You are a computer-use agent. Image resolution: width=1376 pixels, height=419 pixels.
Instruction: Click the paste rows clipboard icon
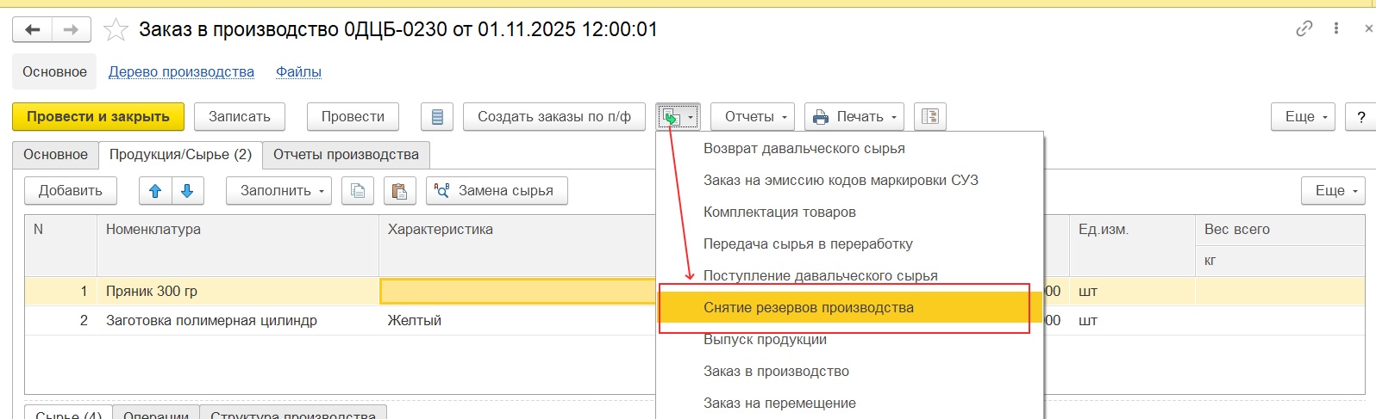tap(399, 191)
